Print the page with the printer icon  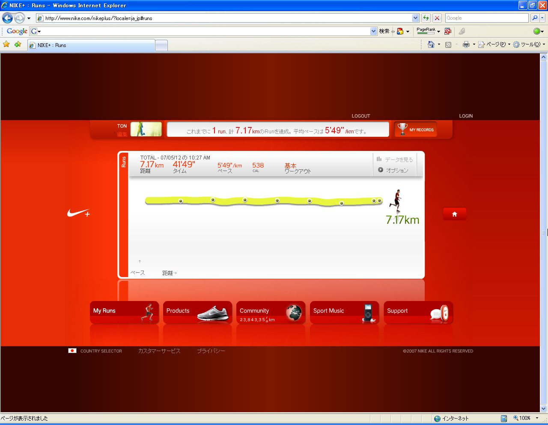tap(466, 44)
